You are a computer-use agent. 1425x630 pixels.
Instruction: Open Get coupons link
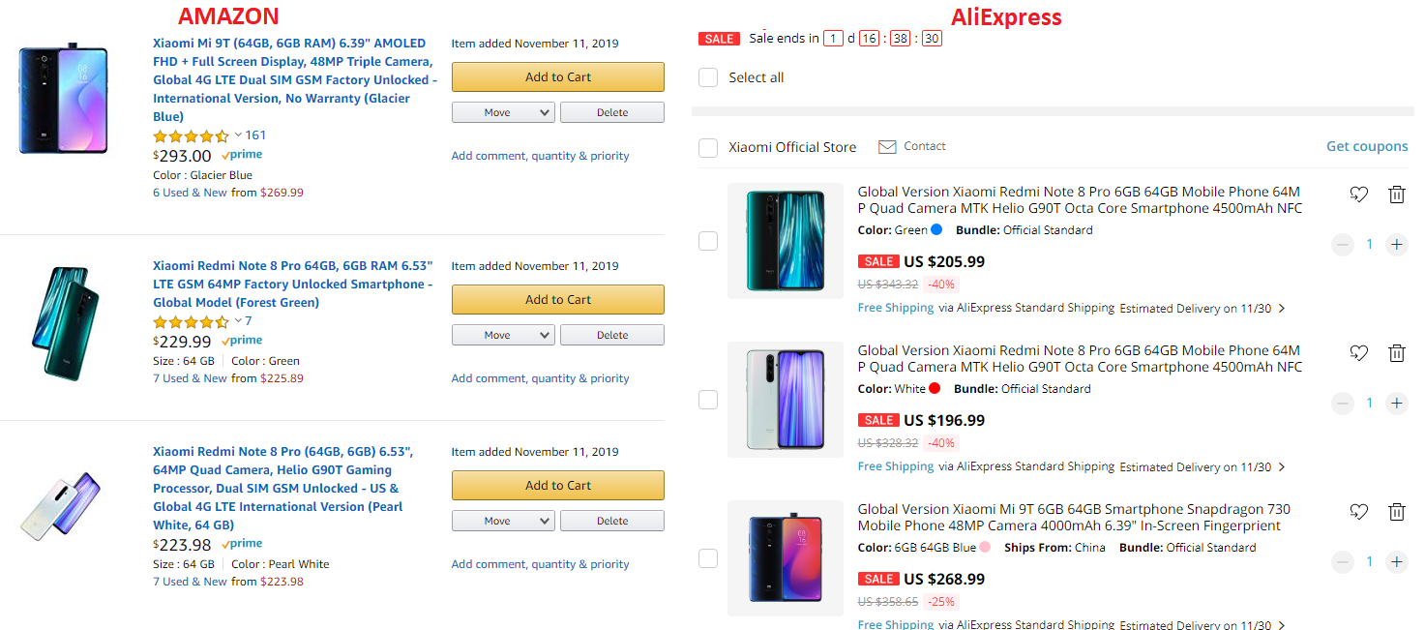1366,147
